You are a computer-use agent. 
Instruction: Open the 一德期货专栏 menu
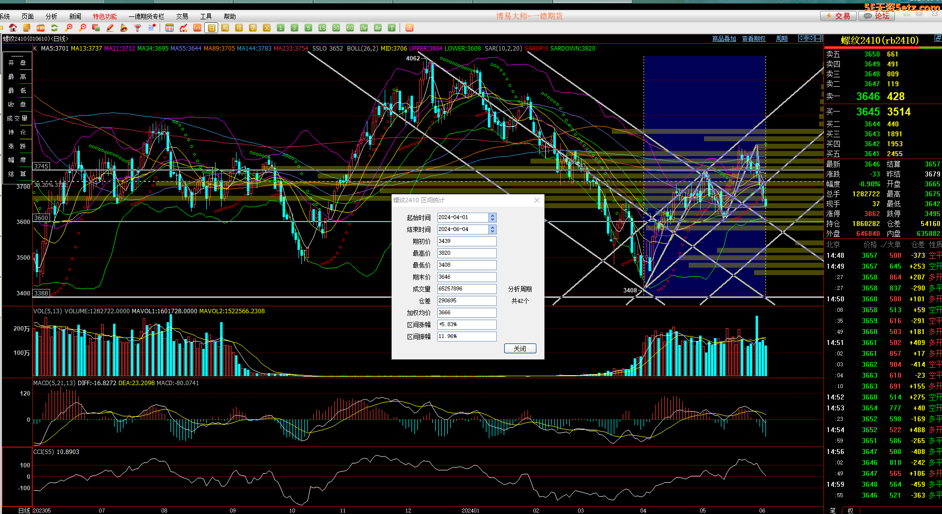[x=146, y=16]
